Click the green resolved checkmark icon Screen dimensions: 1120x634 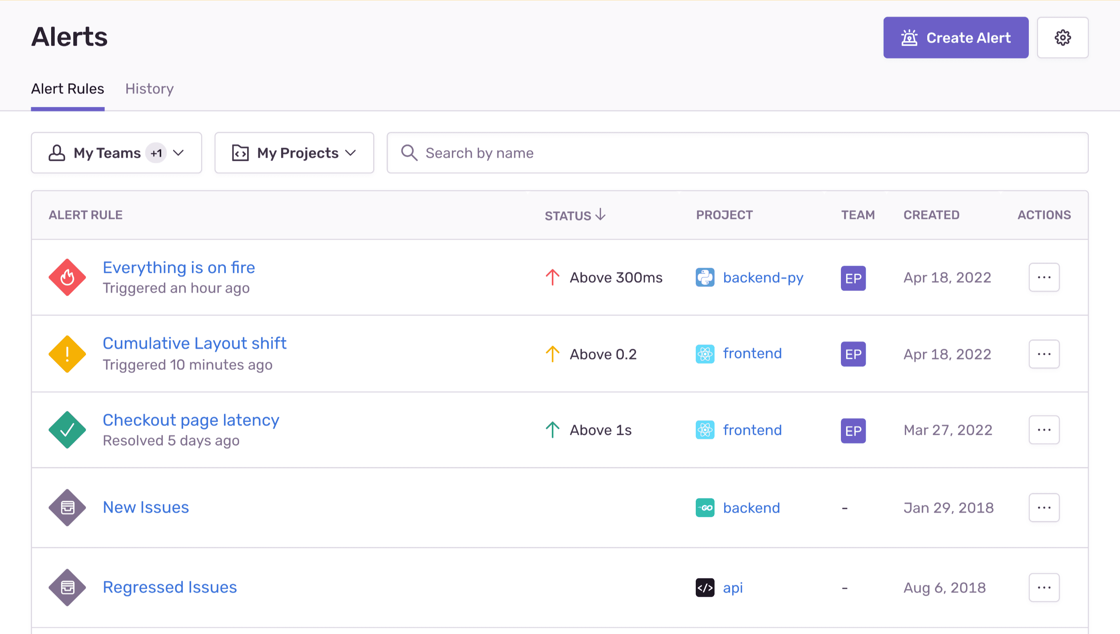coord(67,430)
